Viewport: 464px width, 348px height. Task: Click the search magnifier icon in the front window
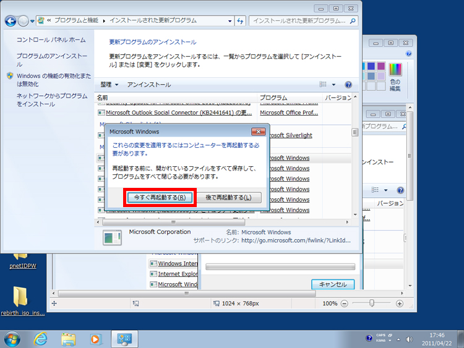(x=353, y=21)
